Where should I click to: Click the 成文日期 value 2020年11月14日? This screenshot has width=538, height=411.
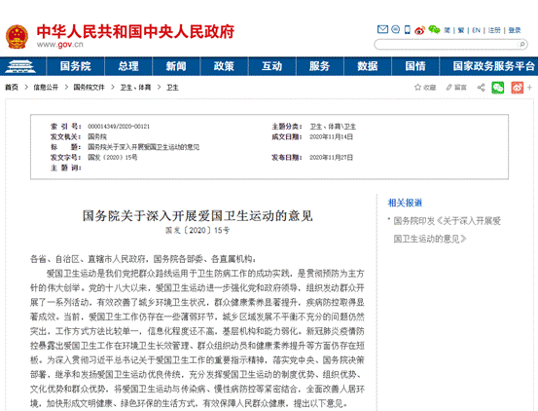point(331,136)
